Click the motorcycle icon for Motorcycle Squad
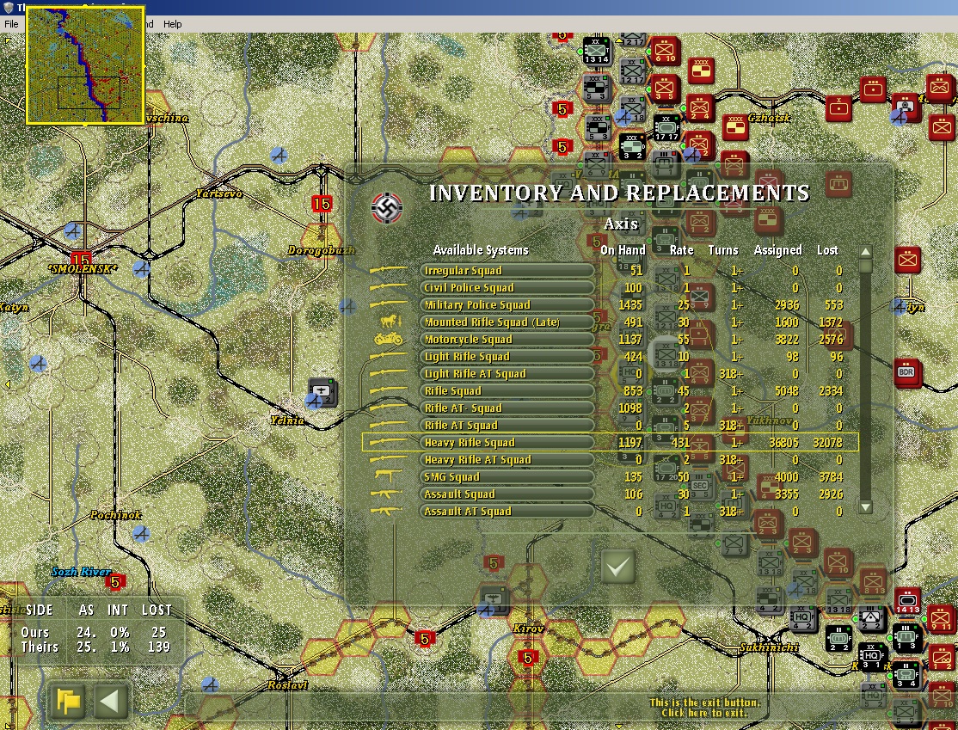958x730 pixels. (x=388, y=339)
